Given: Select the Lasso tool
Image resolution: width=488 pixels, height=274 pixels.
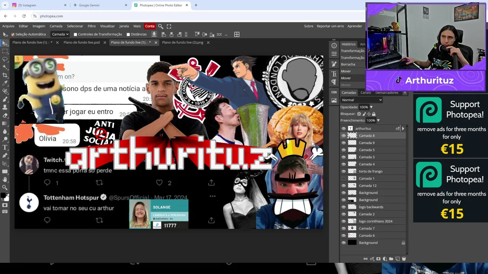Looking at the screenshot, I should click(x=5, y=59).
